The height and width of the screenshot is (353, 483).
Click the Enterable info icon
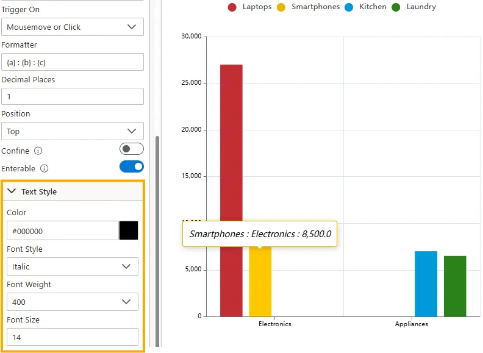click(x=45, y=168)
